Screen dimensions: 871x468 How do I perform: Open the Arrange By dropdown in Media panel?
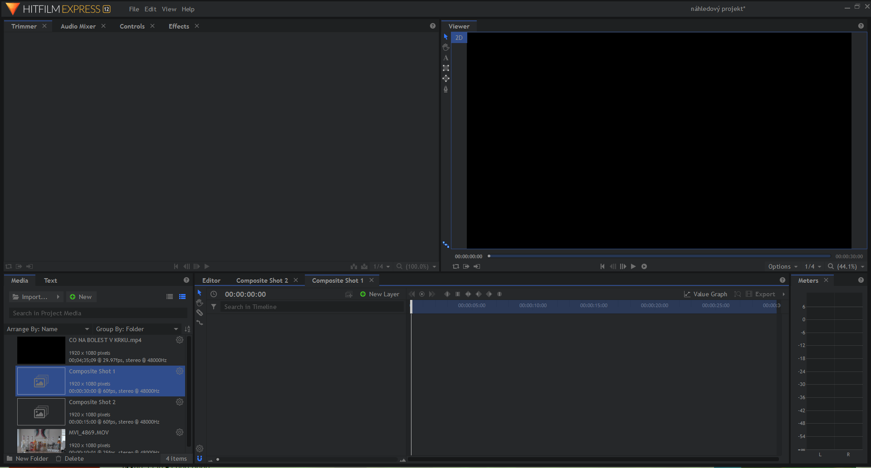point(48,329)
